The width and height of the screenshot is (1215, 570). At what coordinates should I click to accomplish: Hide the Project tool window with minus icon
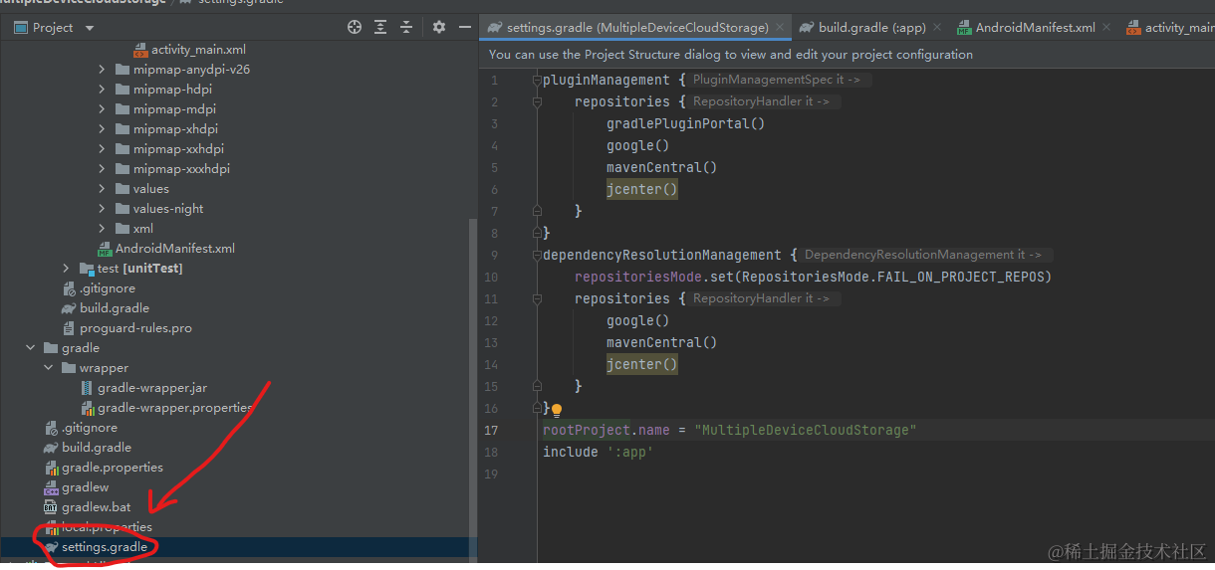tap(464, 28)
